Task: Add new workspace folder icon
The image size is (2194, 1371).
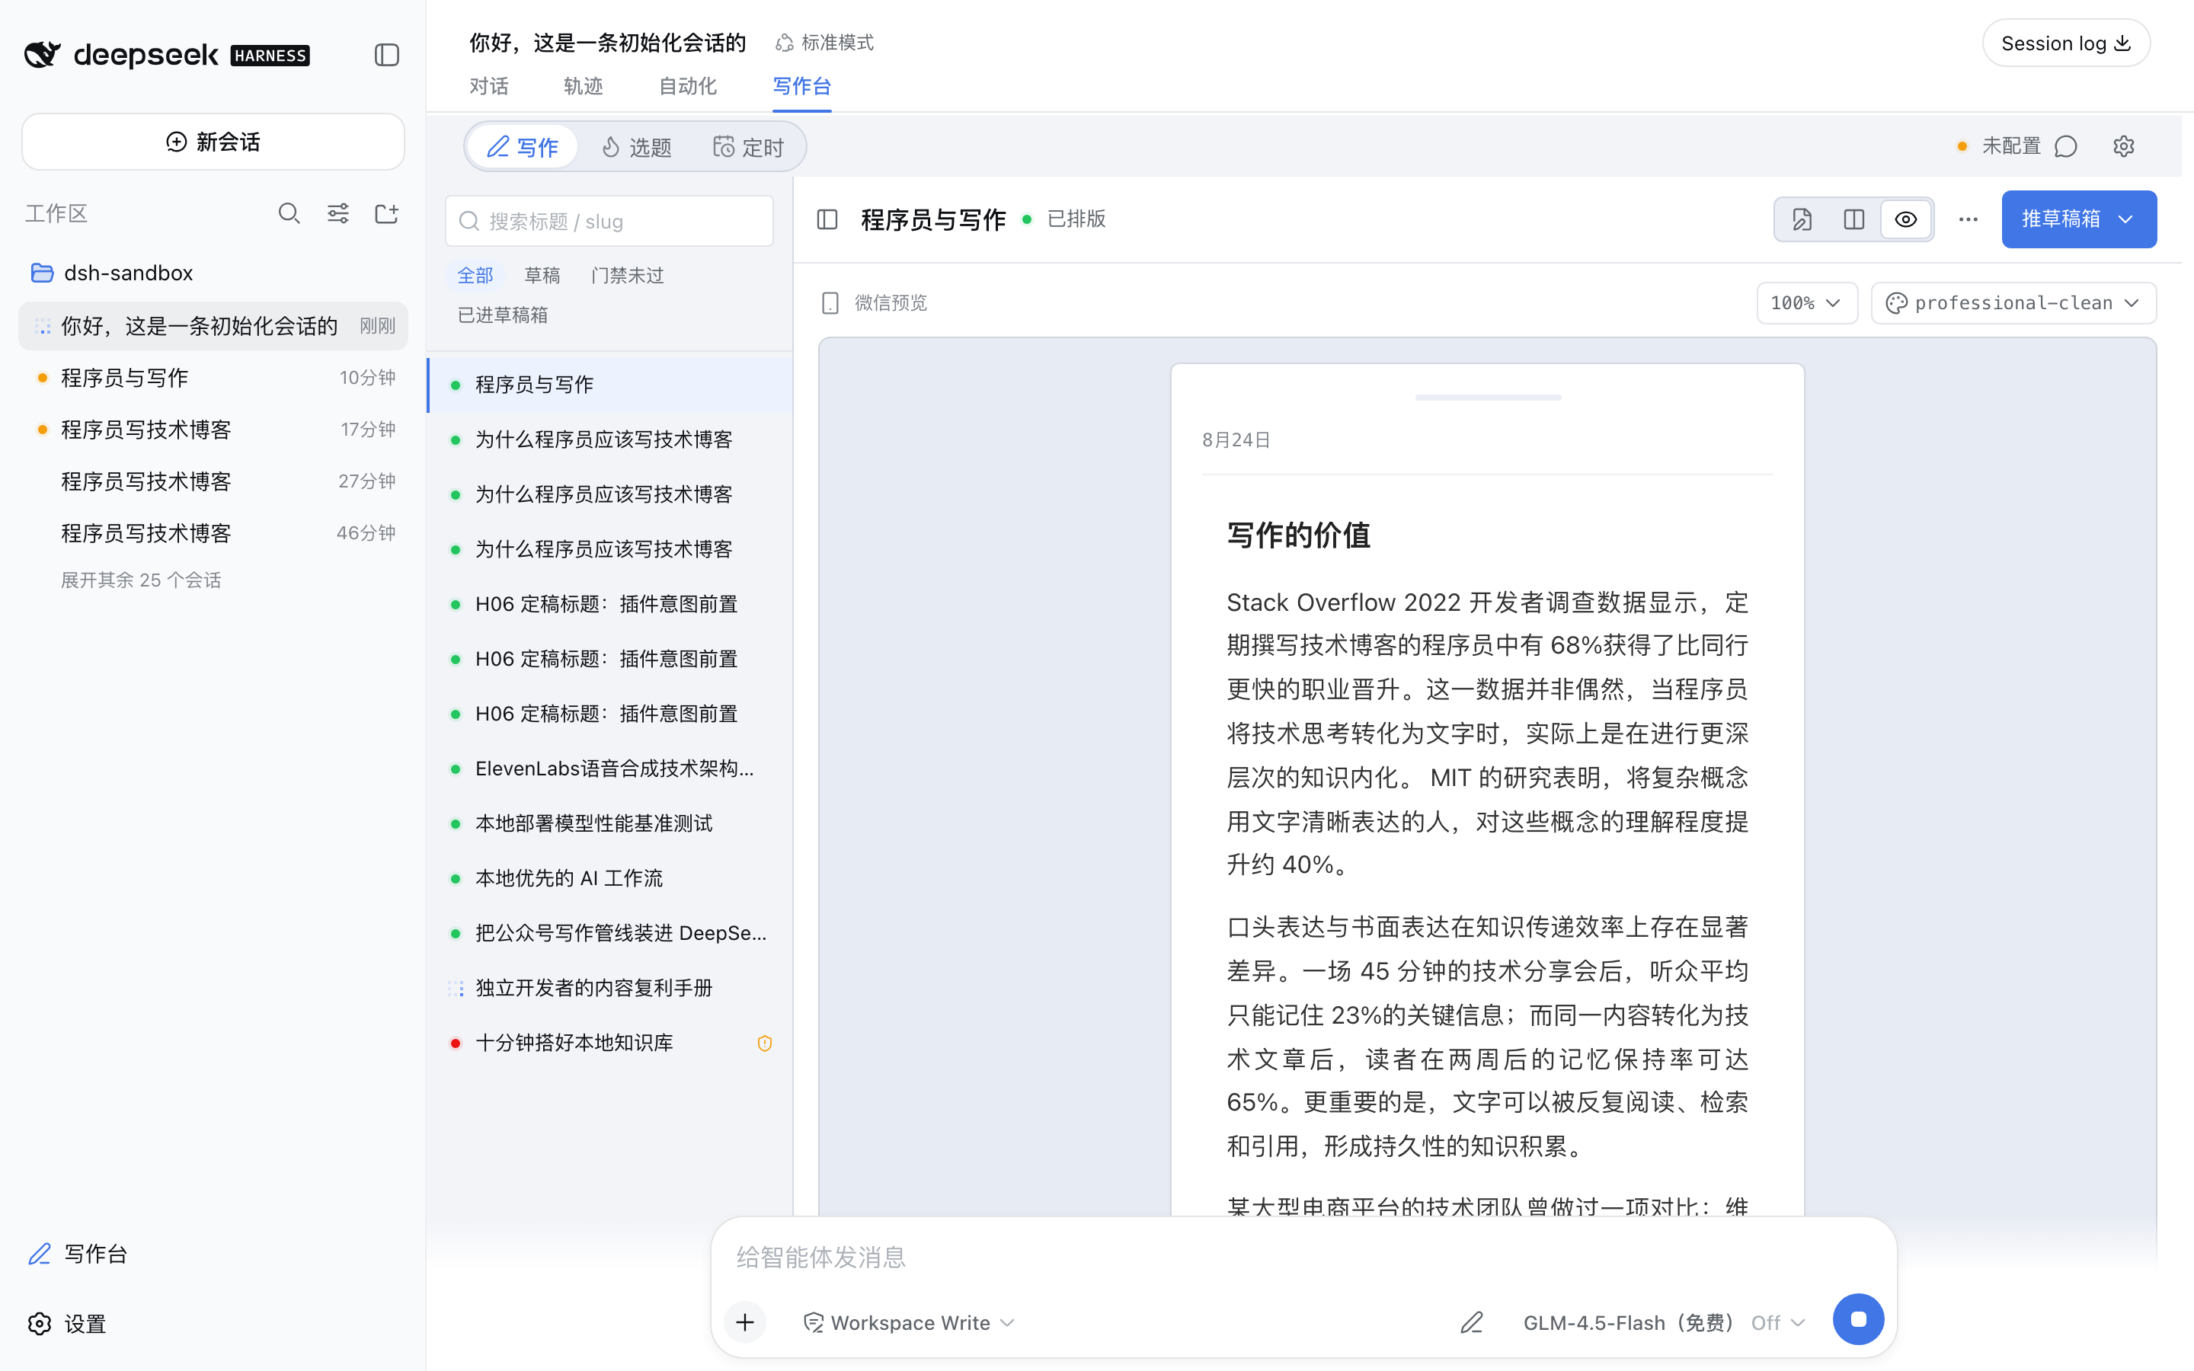Action: pyautogui.click(x=387, y=213)
